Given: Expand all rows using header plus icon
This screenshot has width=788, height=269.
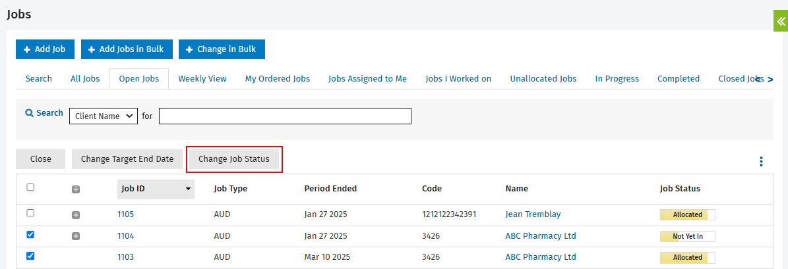Looking at the screenshot, I should 76,189.
